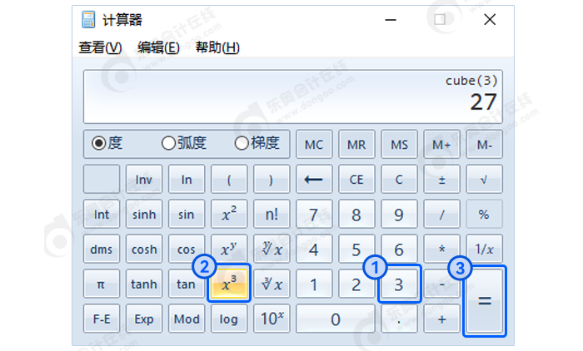Select the 度 (degrees) radio button
Viewport: 583px width, 351px height.
tap(99, 143)
